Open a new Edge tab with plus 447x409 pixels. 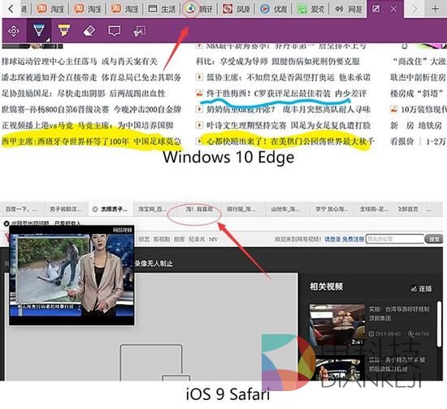(435, 9)
